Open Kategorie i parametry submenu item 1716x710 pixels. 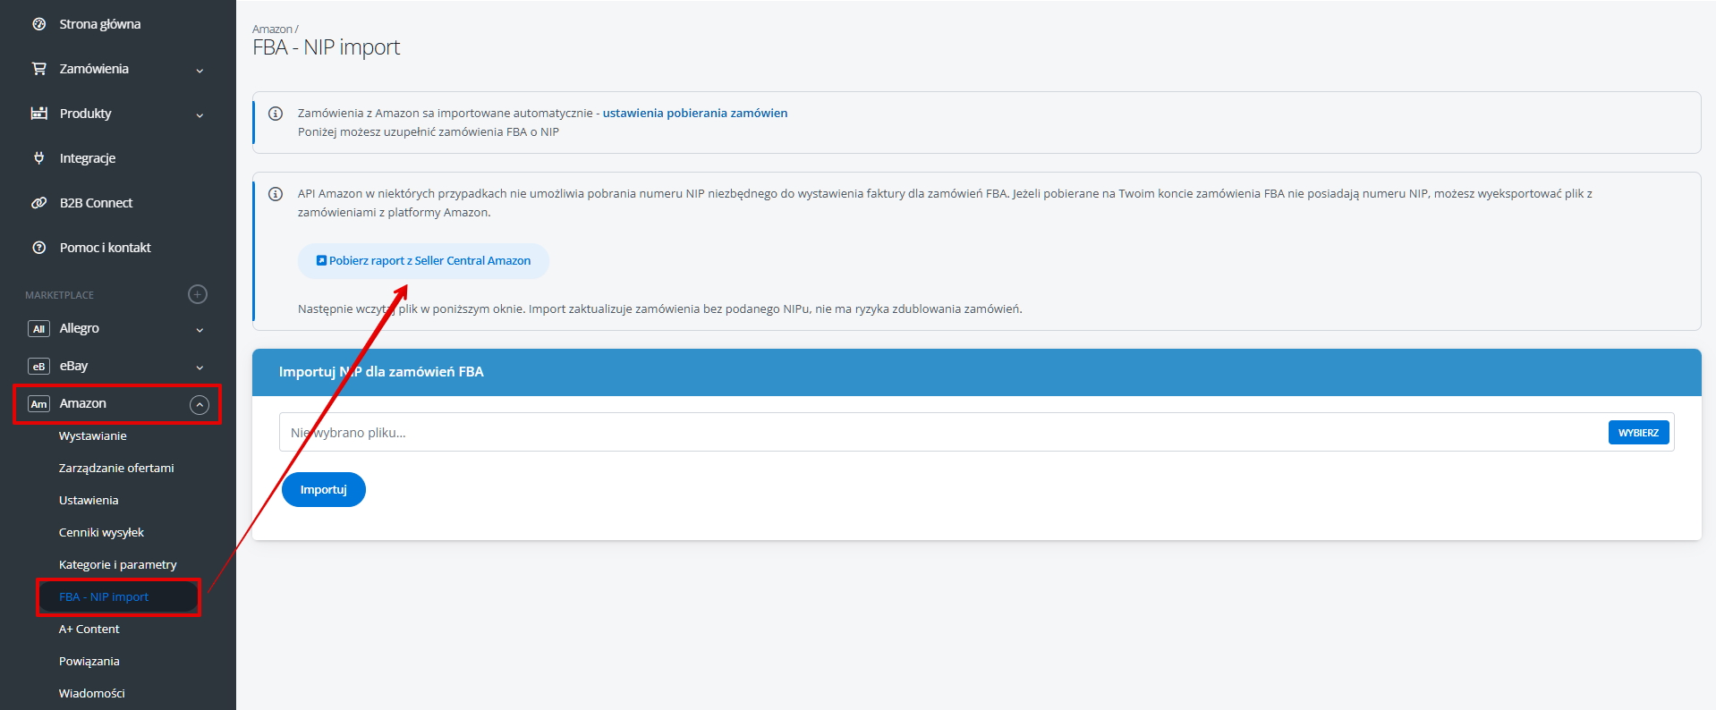click(118, 565)
